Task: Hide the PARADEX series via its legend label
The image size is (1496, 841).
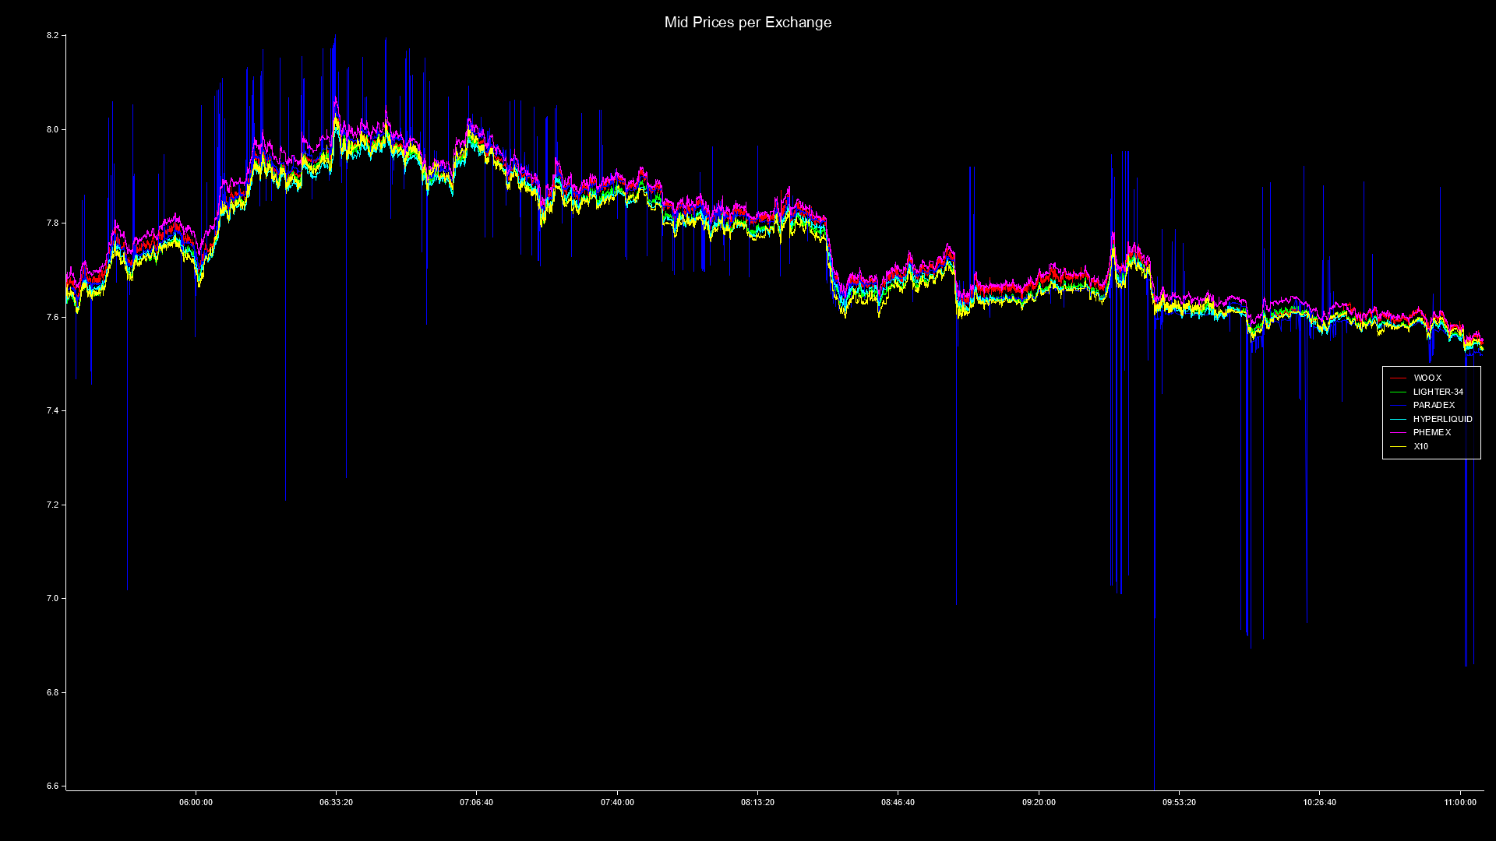Action: [1434, 406]
